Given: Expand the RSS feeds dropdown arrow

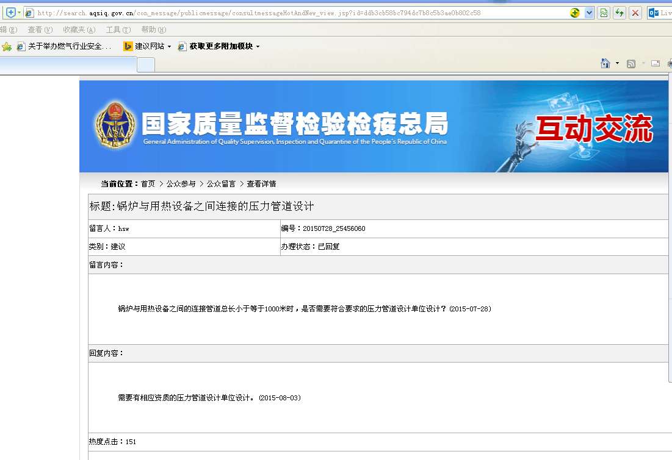Looking at the screenshot, I should click(x=643, y=63).
